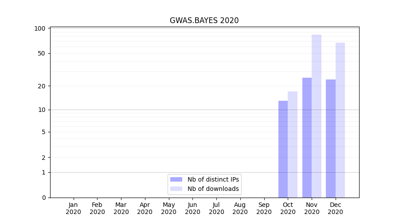
Task: Click the October downloads bar
Action: [x=293, y=144]
